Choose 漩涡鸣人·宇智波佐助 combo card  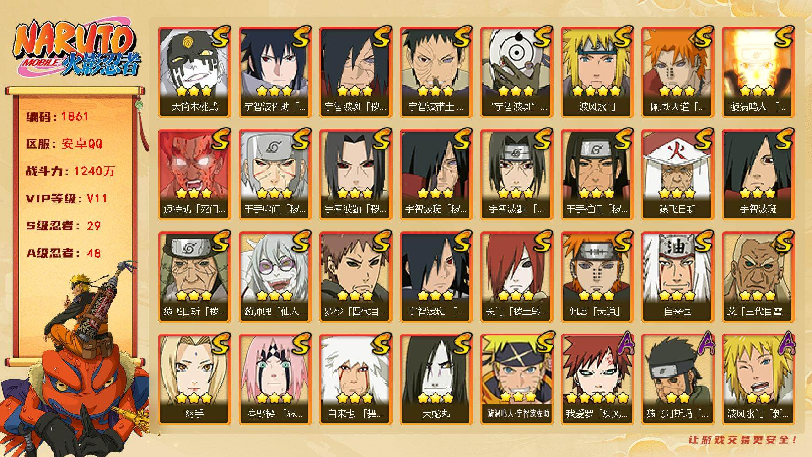point(516,379)
